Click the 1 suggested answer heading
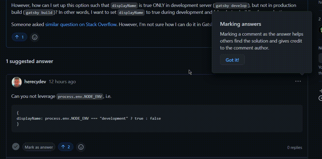The height and width of the screenshot is (159, 322). [29, 61]
